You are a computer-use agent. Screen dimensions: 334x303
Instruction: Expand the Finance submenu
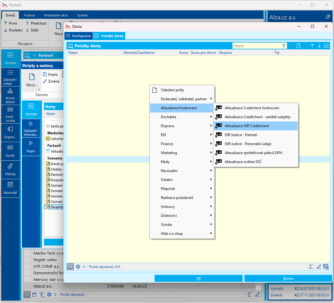(182, 144)
